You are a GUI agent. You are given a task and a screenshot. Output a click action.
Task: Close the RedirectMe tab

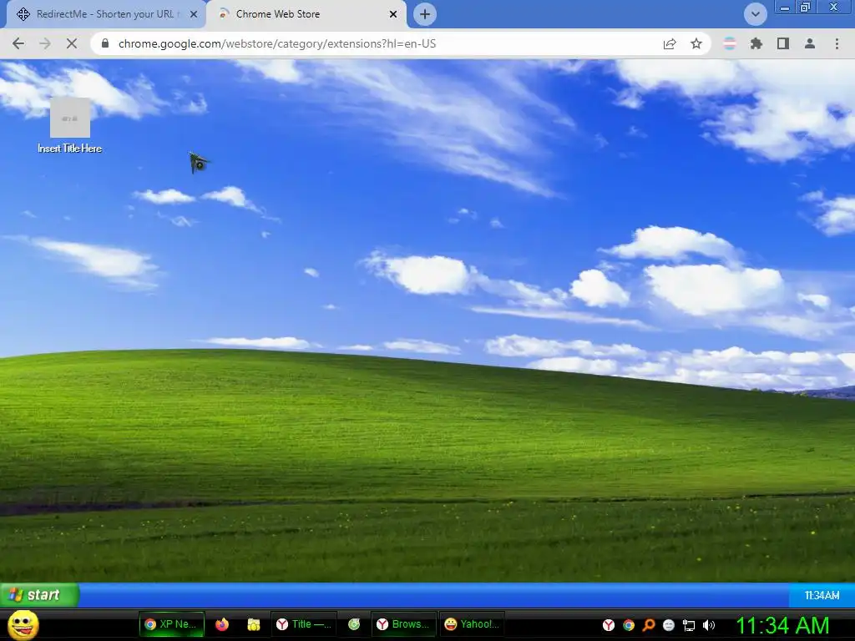[194, 14]
